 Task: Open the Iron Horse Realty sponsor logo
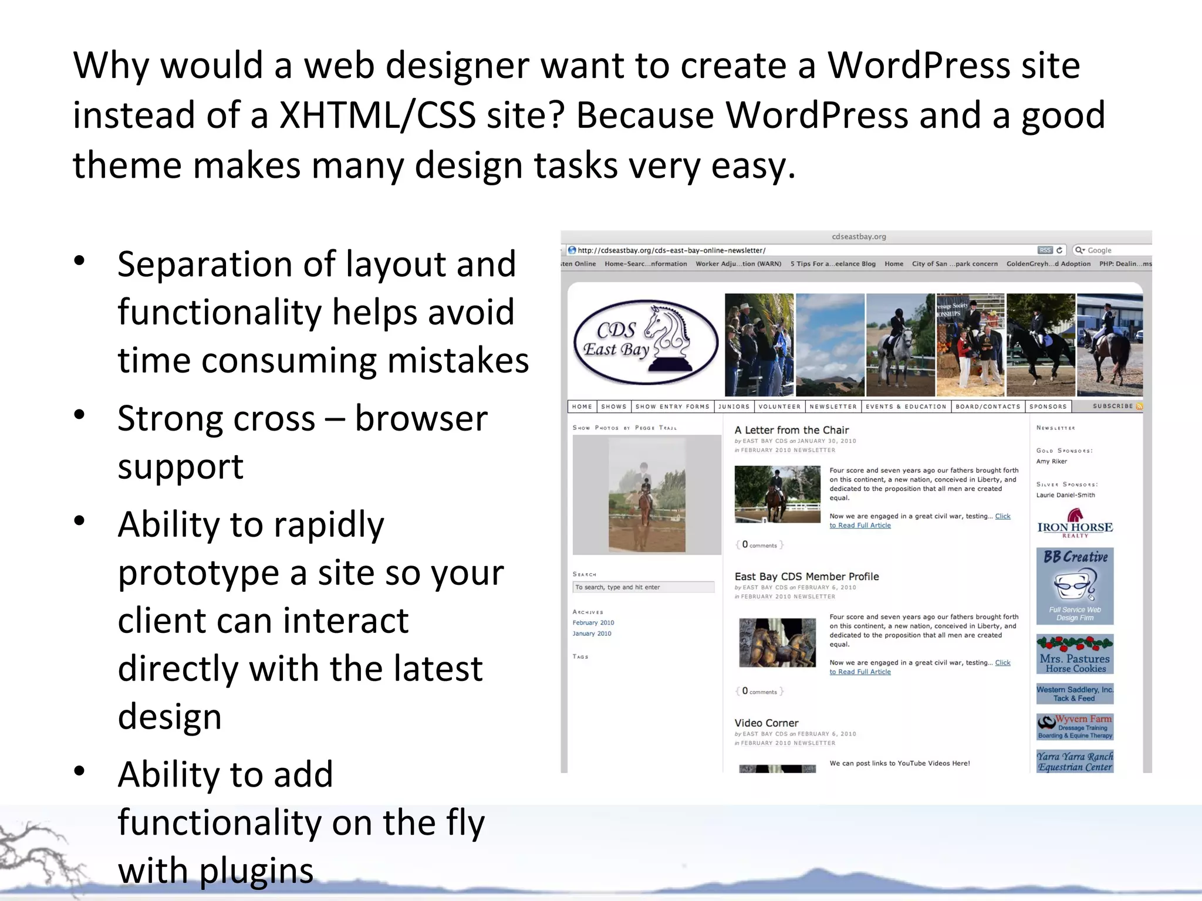[1075, 523]
